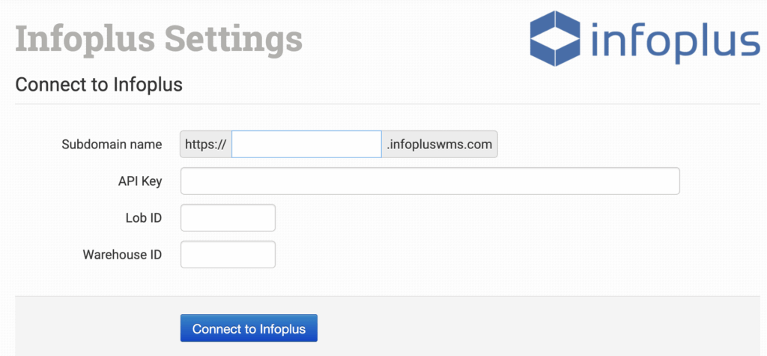
Task: Select the Warehouse ID input box
Action: click(228, 255)
